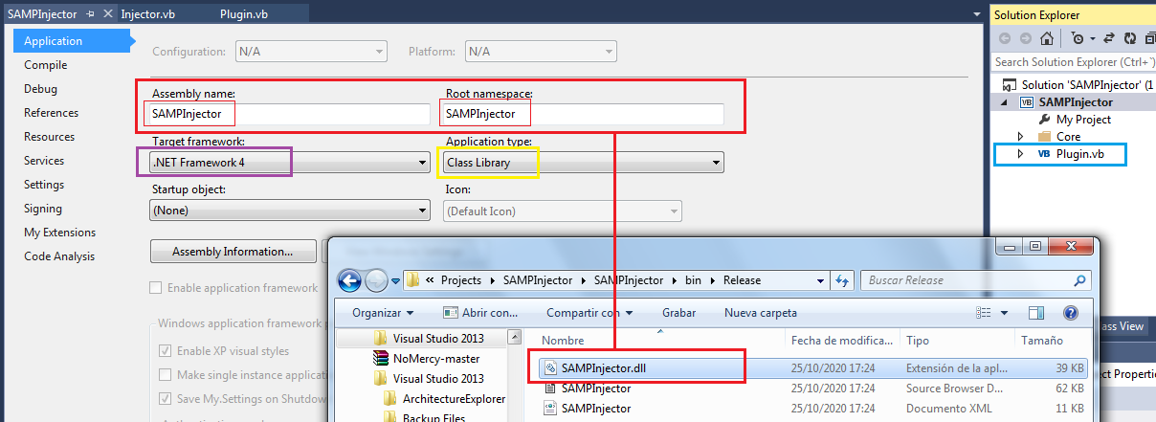Switch to the Injector.vb tab
The image size is (1156, 422).
(148, 15)
